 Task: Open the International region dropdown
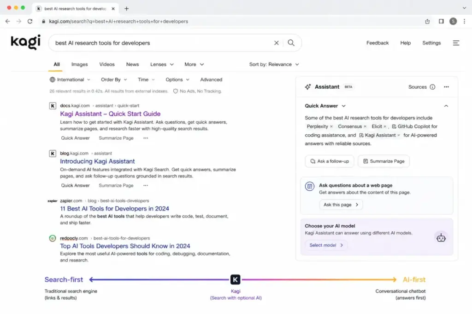70,80
